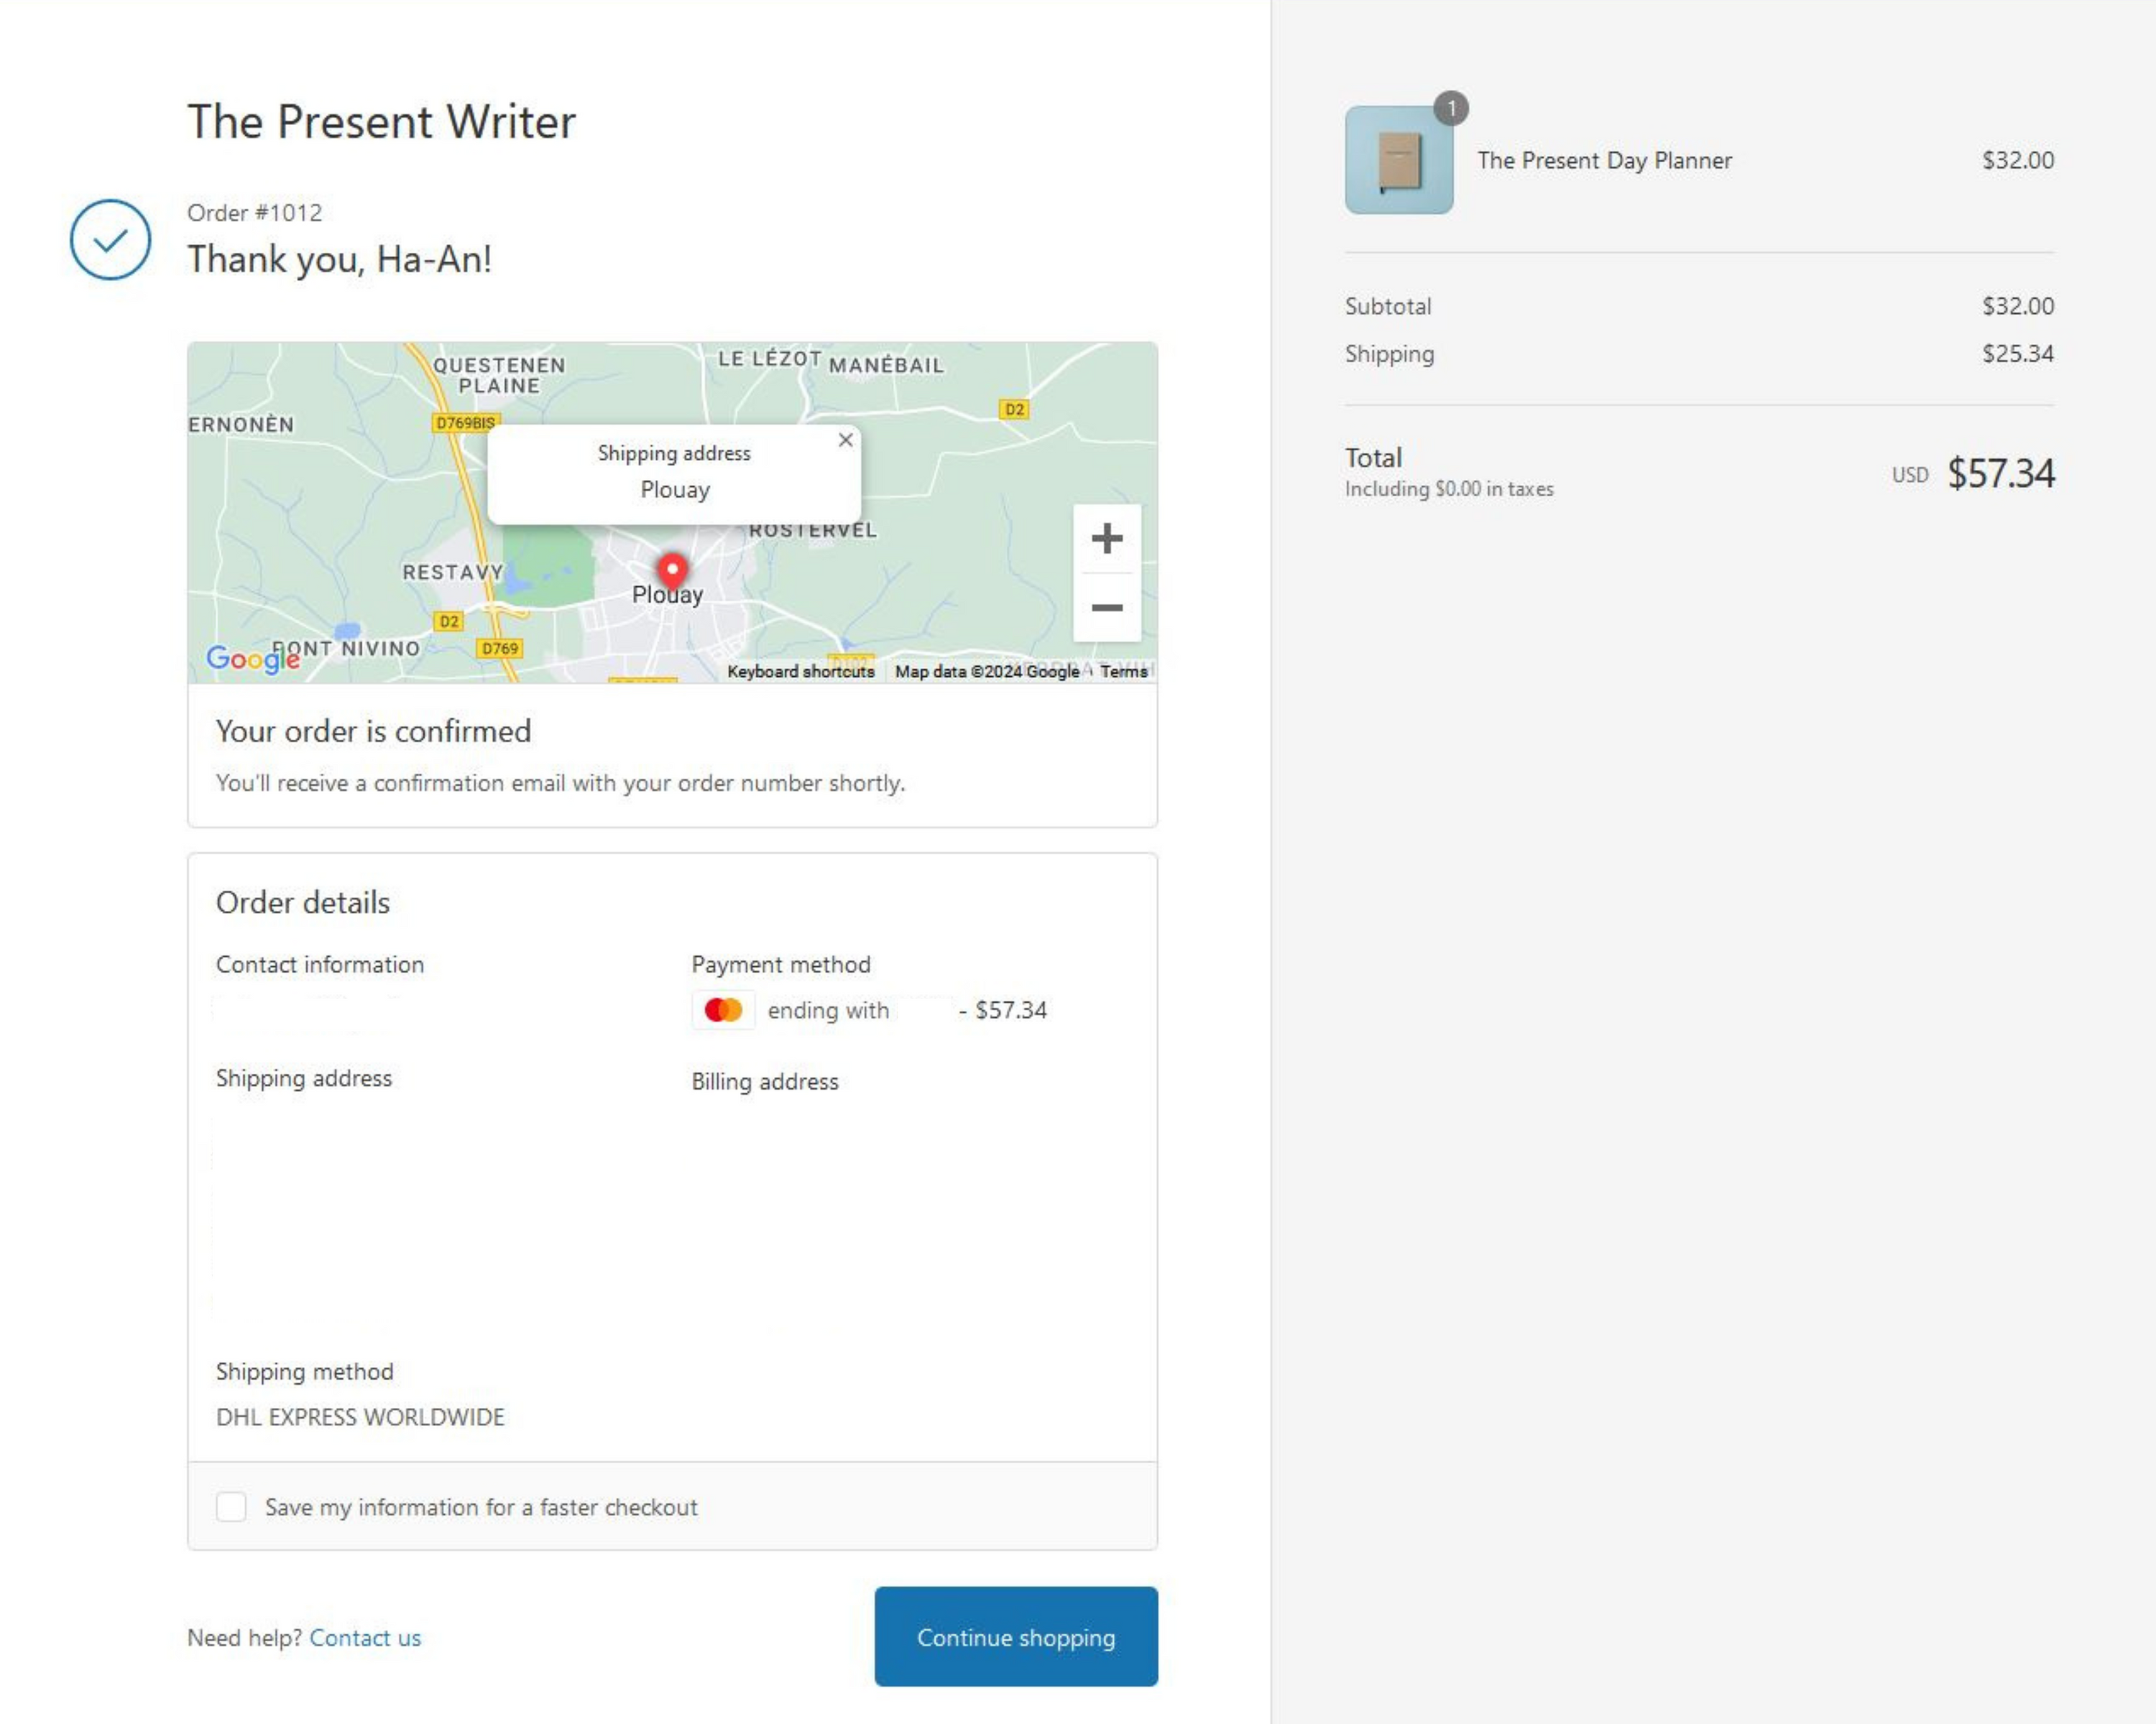Click The Present Writer store title
This screenshot has width=2156, height=1724.
381,122
